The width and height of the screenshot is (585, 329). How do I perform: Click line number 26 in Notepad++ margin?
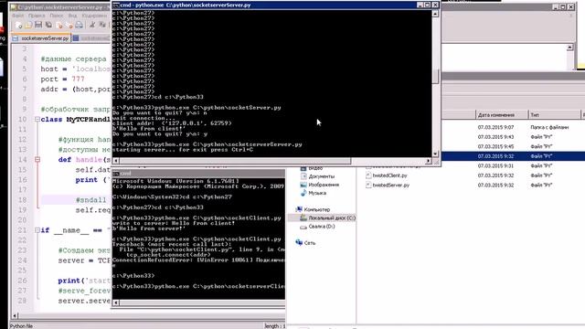[22, 281]
